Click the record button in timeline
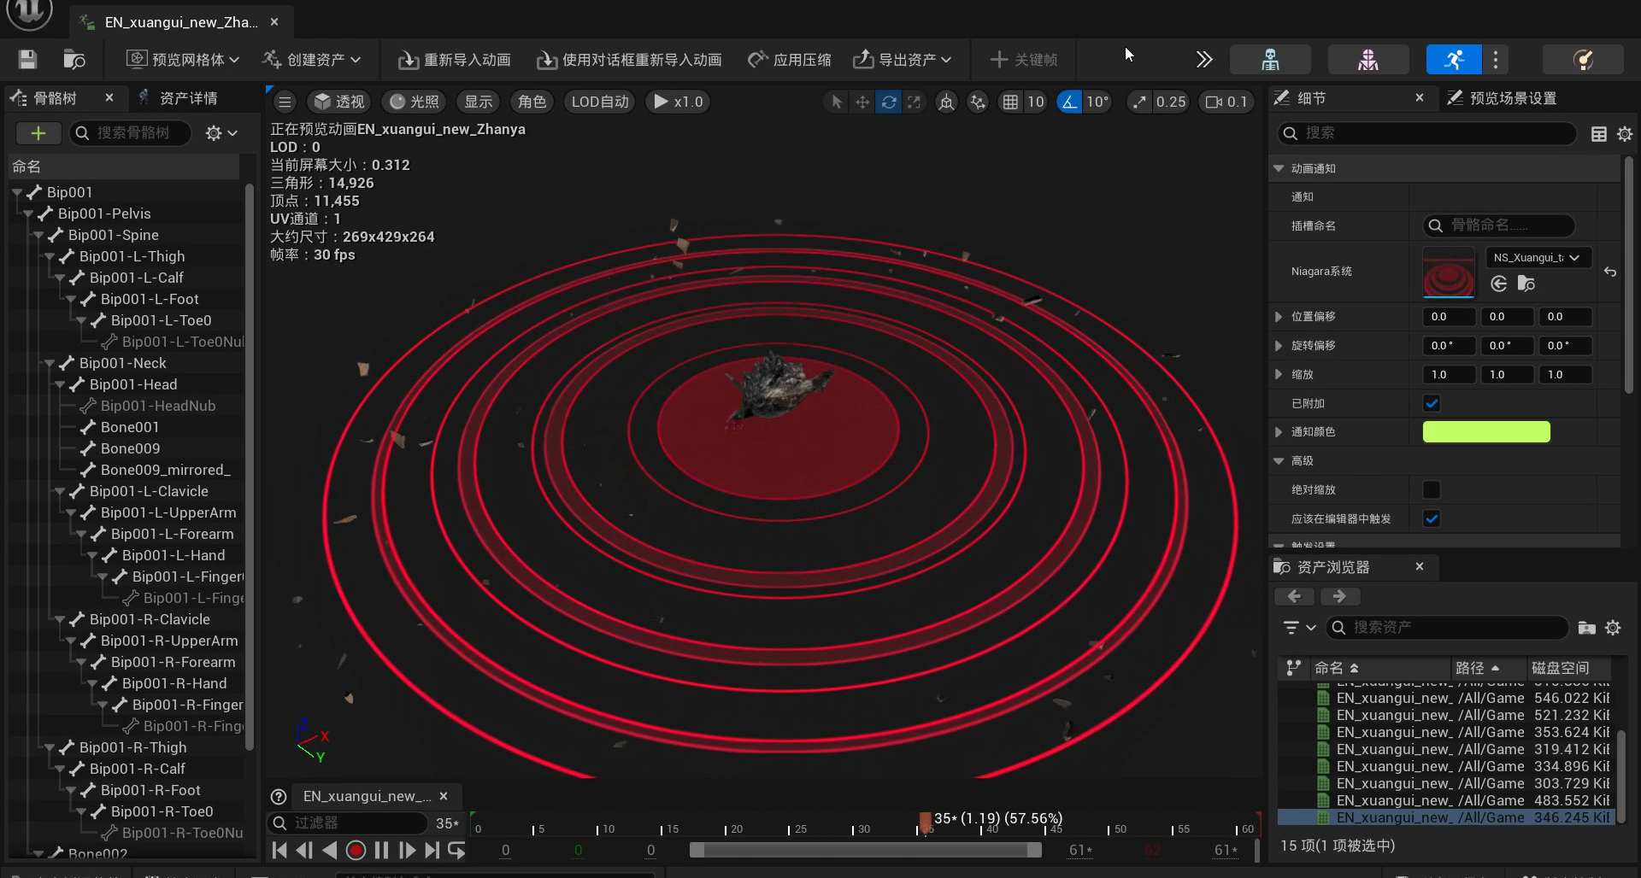Screen dimensions: 1641x878 click(x=356, y=851)
